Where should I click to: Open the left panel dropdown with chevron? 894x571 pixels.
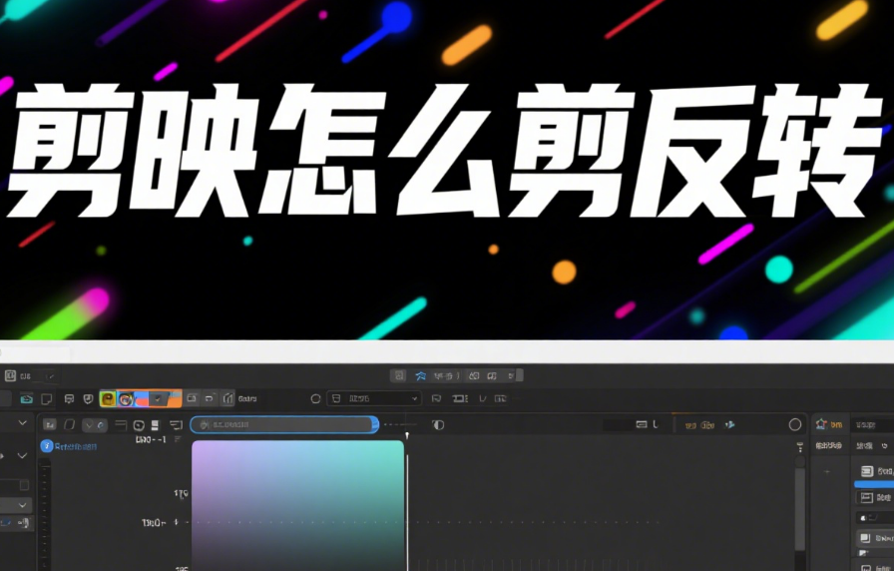[x=16, y=505]
